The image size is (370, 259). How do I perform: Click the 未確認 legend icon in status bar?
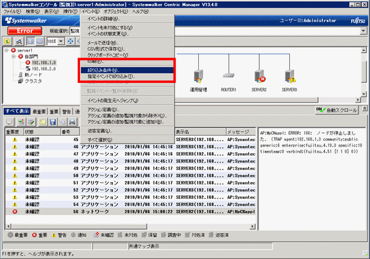(x=96, y=235)
